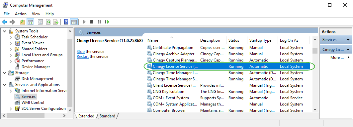
Task: Select the Cinegy Archive Adapter service row
Action: tap(228, 54)
